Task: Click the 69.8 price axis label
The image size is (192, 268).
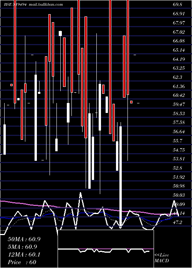Action: coord(177,5)
